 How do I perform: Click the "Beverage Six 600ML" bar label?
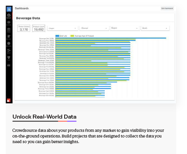[47, 74]
